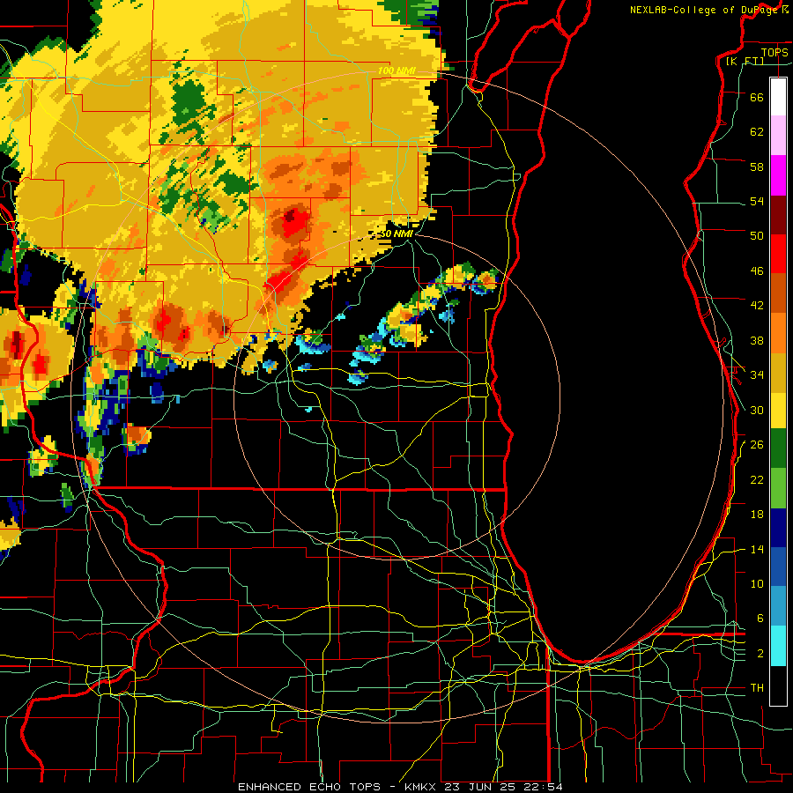Click the legend value "50"
The width and height of the screenshot is (793, 793).
[757, 235]
